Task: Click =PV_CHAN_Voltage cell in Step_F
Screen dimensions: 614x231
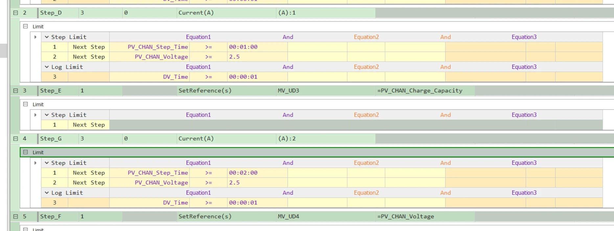Action: 425,217
